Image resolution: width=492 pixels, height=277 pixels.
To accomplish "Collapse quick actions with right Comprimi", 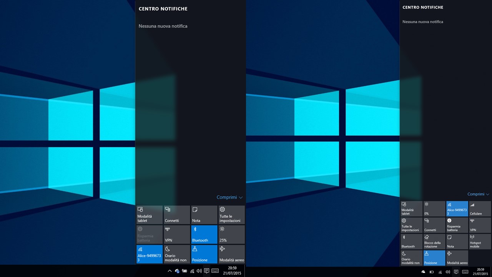I will point(478,194).
